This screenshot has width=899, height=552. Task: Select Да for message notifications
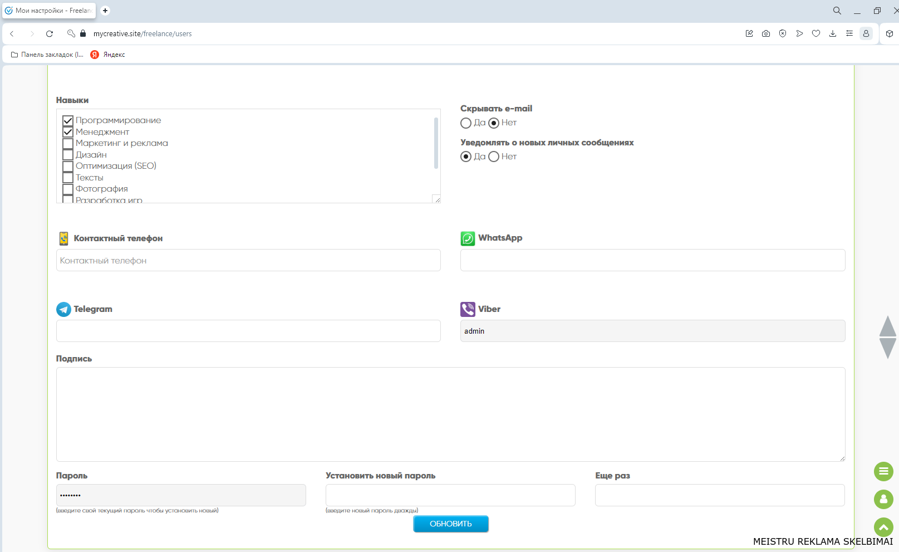coord(466,157)
